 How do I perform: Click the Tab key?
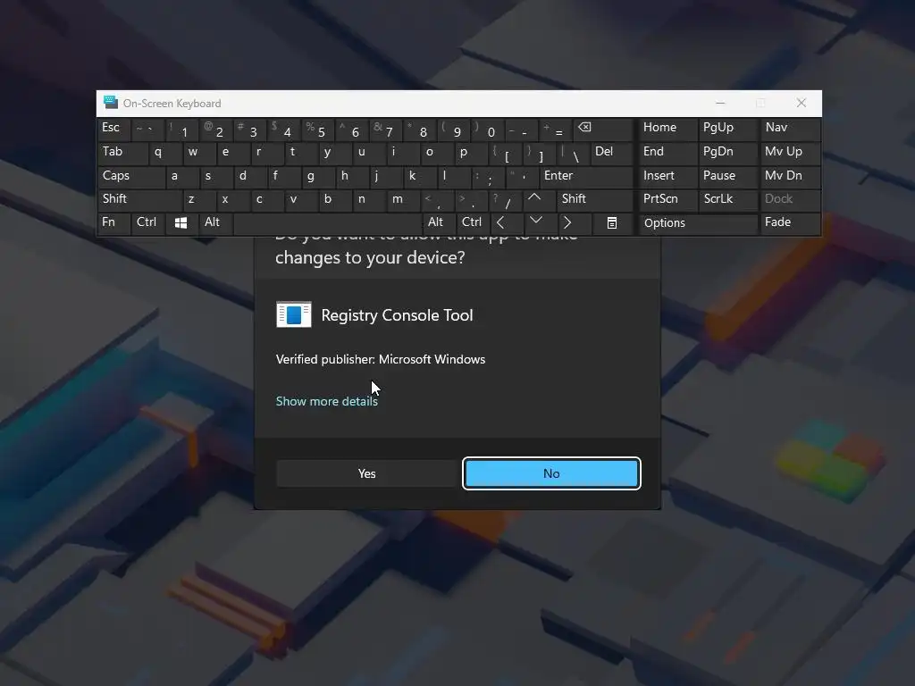pos(122,152)
